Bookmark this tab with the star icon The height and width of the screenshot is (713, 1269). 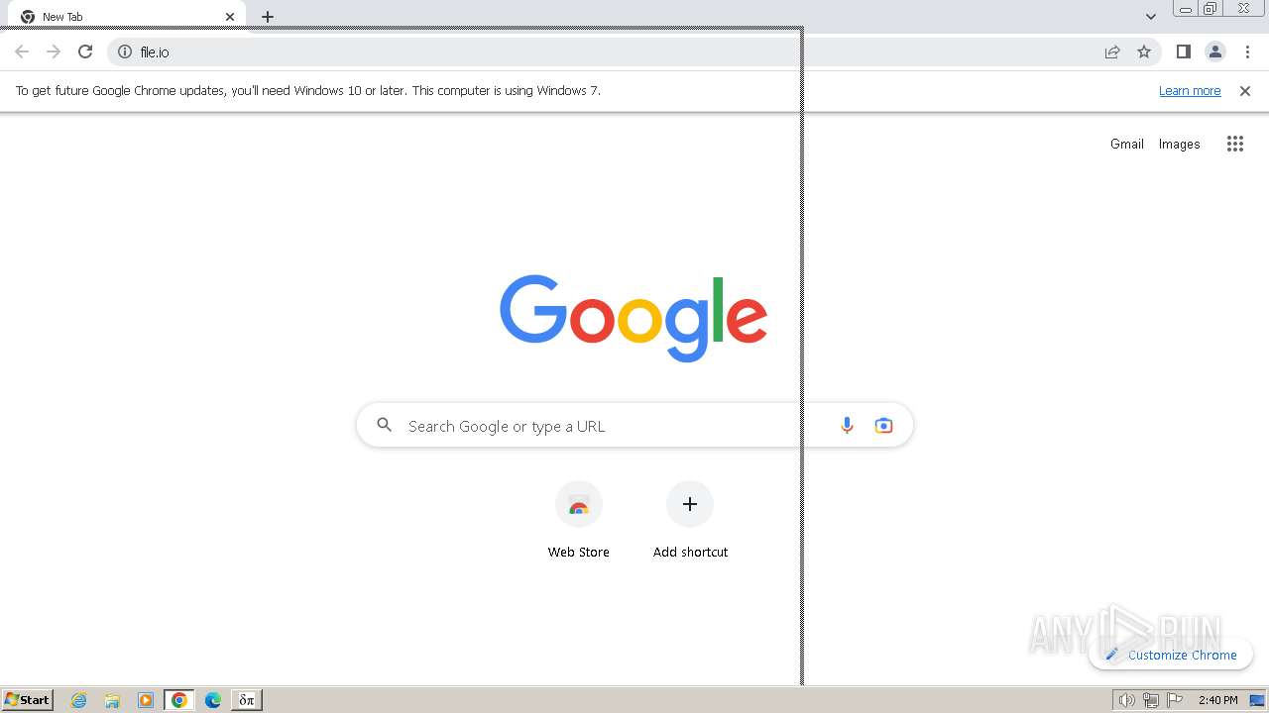(1144, 51)
